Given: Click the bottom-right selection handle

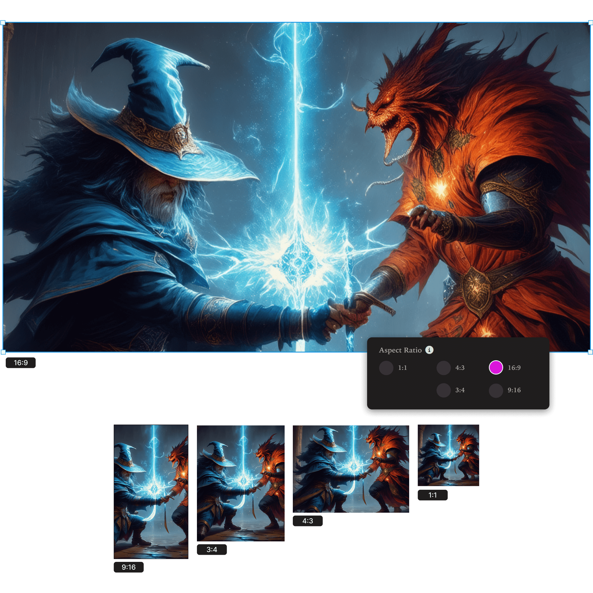Looking at the screenshot, I should point(590,352).
